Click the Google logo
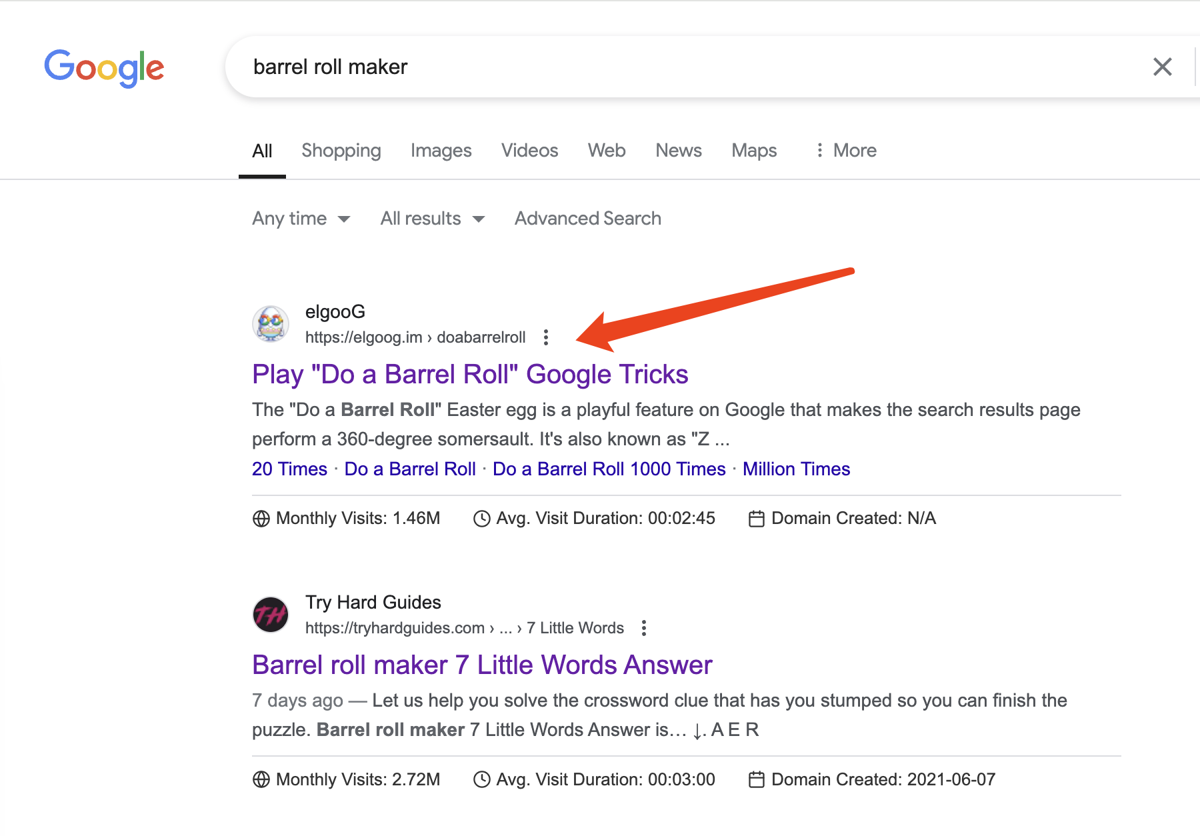 104,68
